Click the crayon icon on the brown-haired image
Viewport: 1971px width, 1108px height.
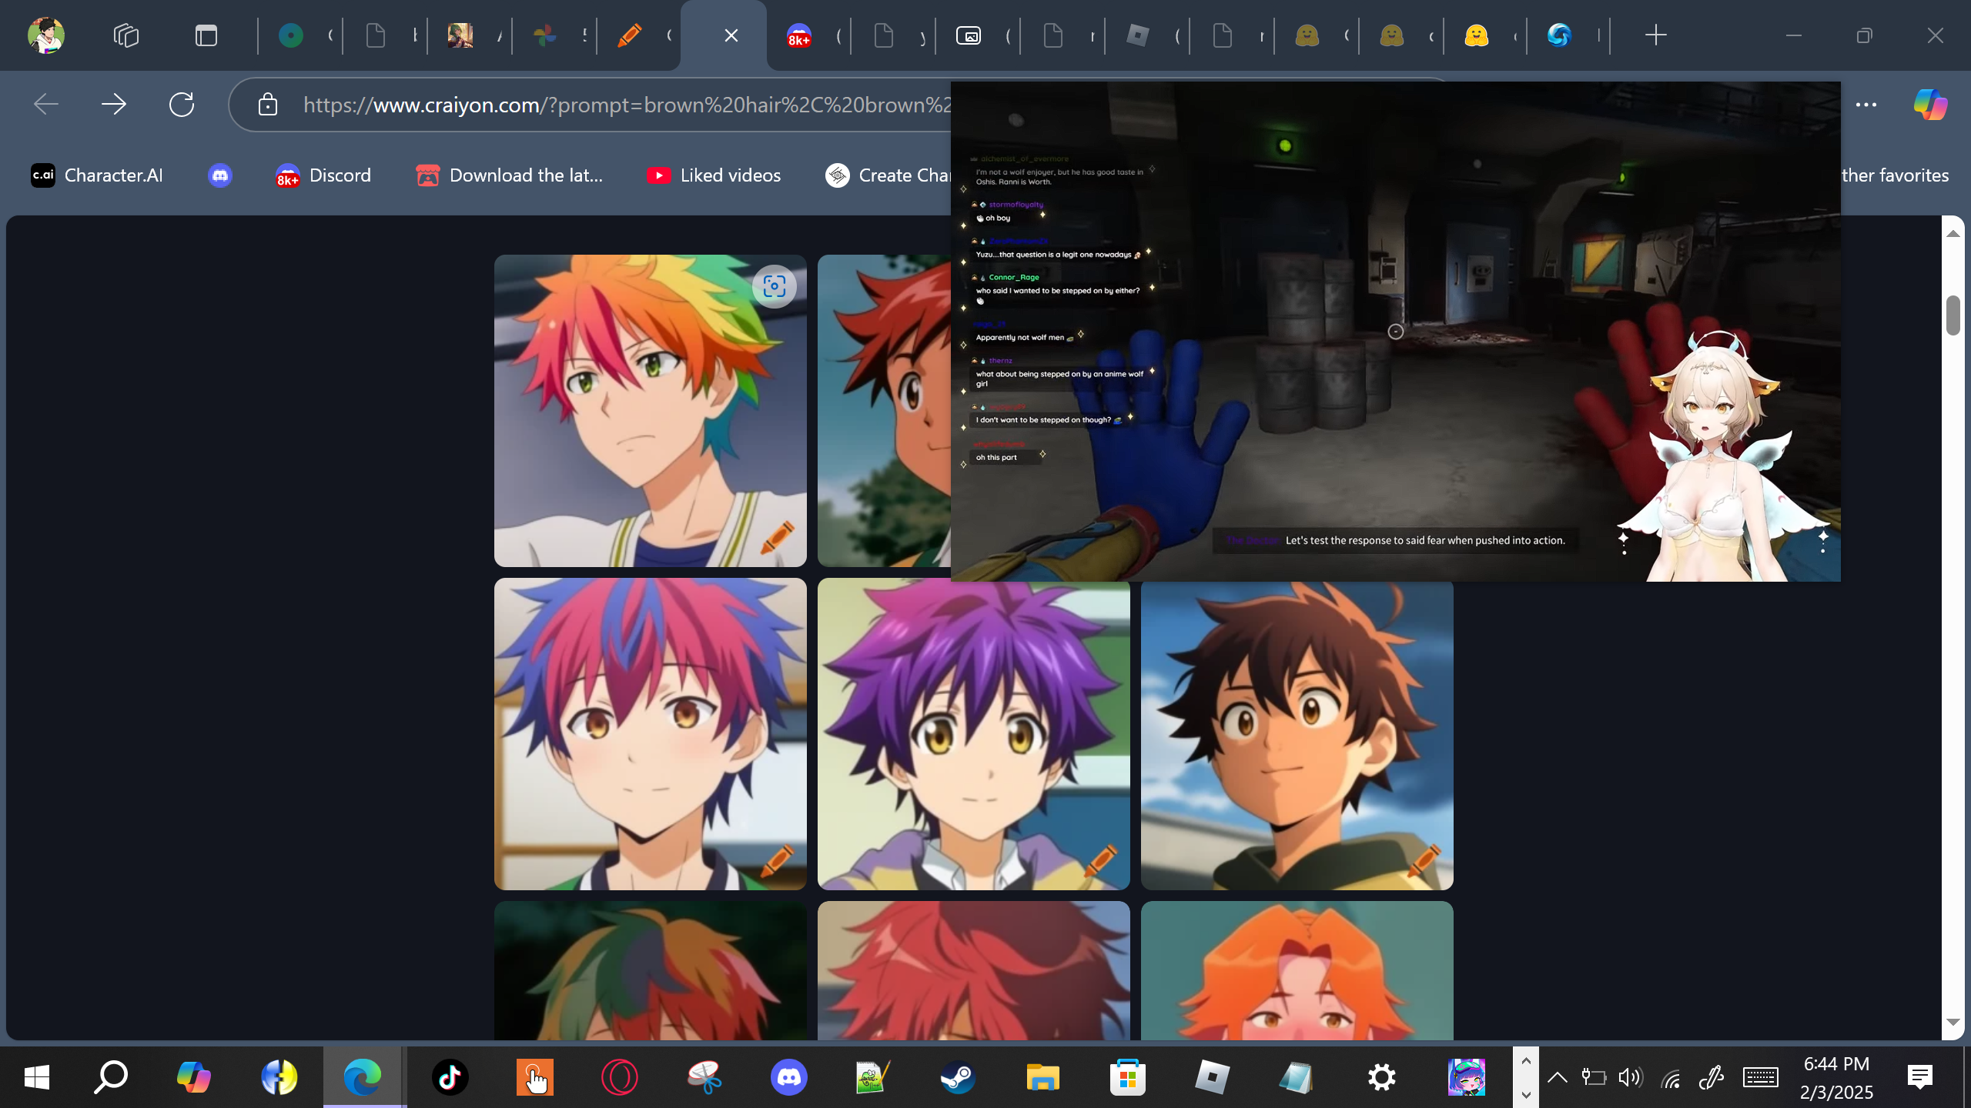(1424, 859)
